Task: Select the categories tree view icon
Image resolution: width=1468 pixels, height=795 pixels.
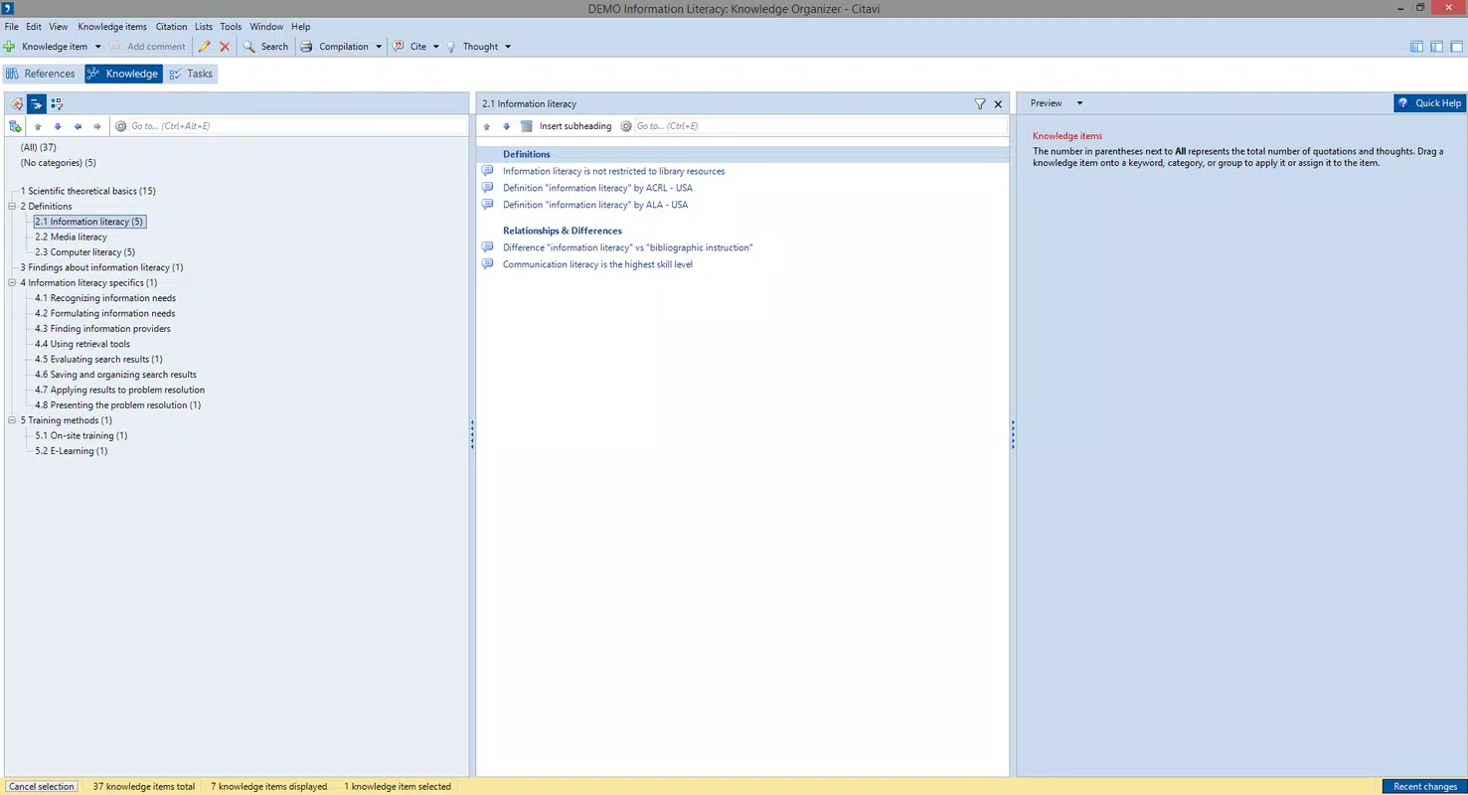Action: (x=37, y=103)
